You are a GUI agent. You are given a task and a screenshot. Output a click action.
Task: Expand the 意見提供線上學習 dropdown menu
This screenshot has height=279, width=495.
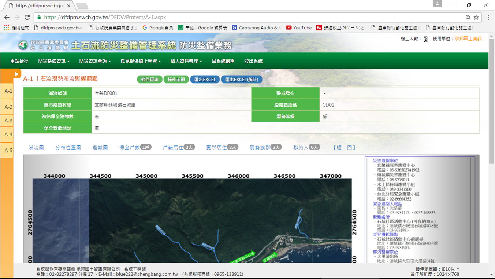tap(141, 61)
